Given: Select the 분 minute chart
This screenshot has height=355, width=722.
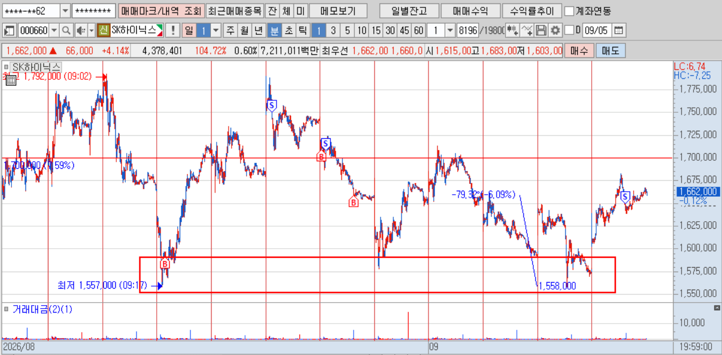Looking at the screenshot, I should (274, 30).
